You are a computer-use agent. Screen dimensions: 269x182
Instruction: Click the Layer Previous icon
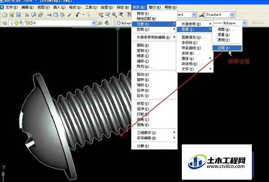(107, 23)
